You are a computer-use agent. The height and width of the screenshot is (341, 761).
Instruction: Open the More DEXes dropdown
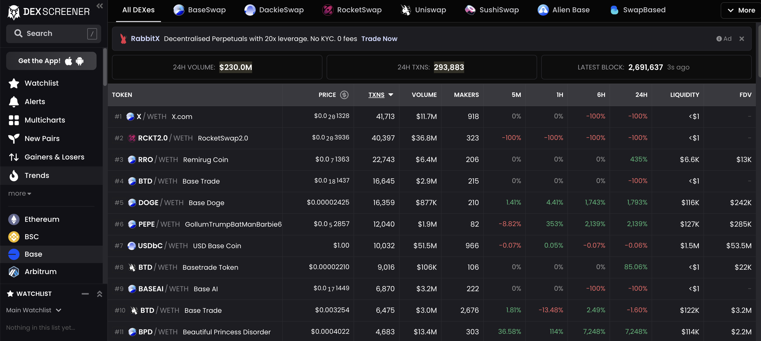[x=741, y=10]
